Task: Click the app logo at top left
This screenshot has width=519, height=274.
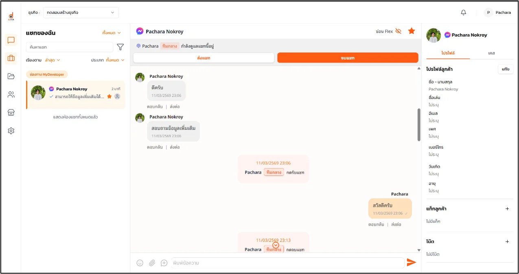Action: [x=11, y=17]
